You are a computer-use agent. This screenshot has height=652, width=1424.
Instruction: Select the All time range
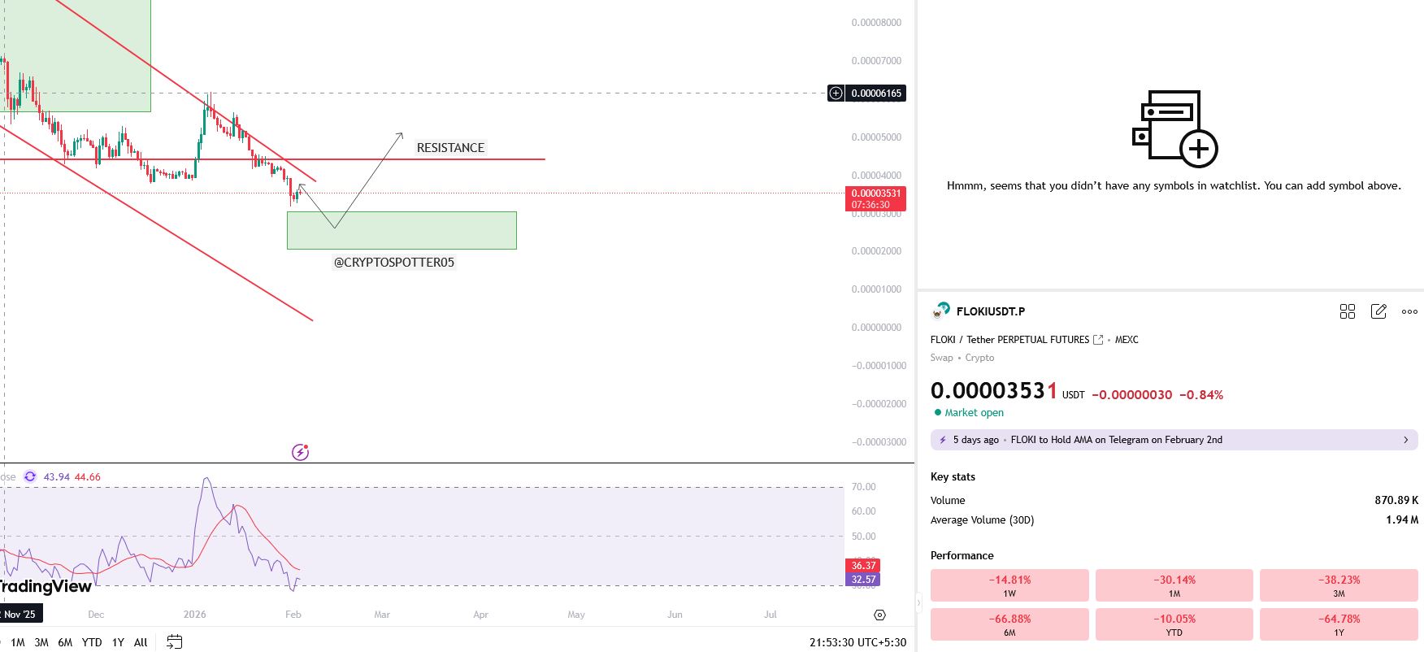[x=141, y=642]
